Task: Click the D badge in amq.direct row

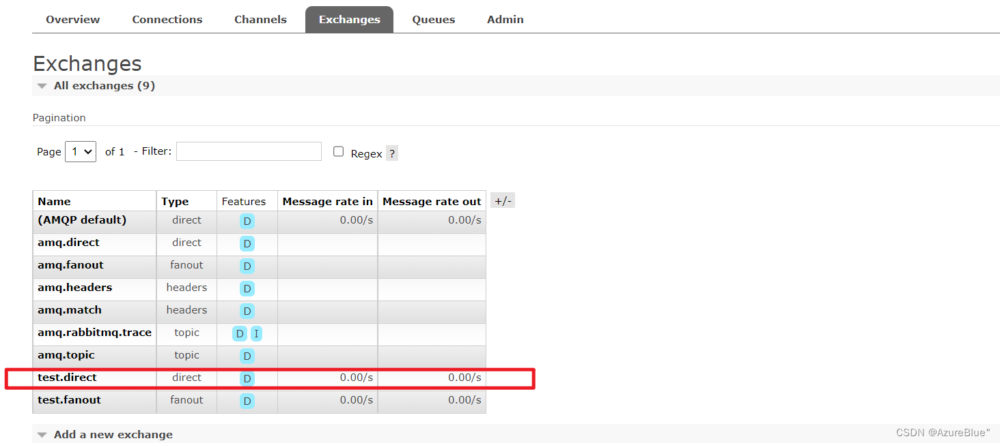Action: [247, 243]
